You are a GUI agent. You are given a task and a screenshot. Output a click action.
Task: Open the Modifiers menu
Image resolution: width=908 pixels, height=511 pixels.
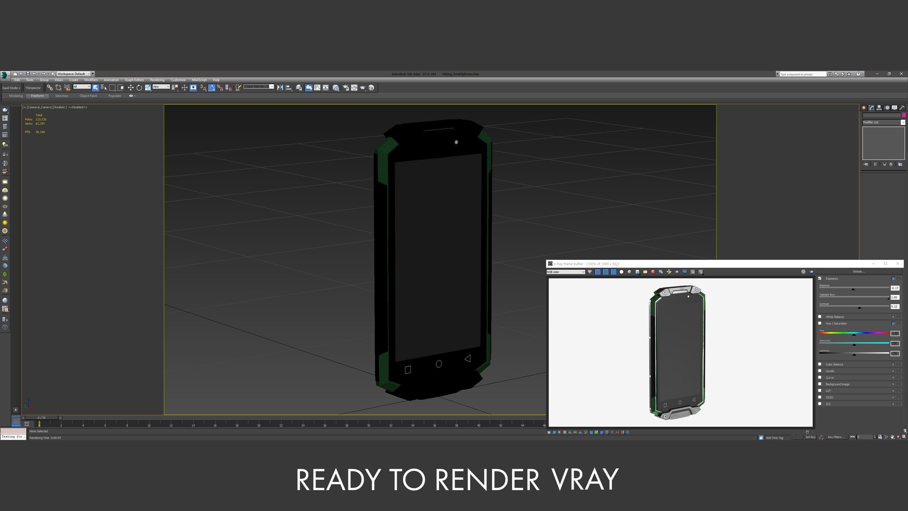(91, 80)
